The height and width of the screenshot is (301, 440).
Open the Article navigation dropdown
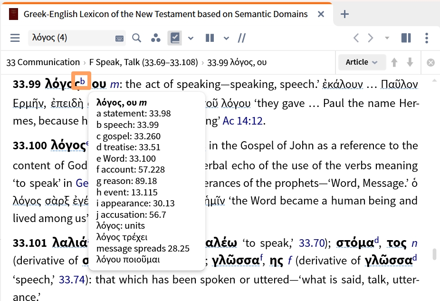point(362,62)
